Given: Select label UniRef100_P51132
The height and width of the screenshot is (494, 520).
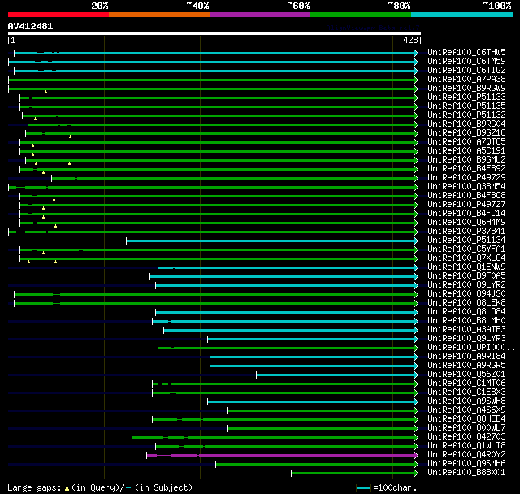Looking at the screenshot, I should 466,115.
